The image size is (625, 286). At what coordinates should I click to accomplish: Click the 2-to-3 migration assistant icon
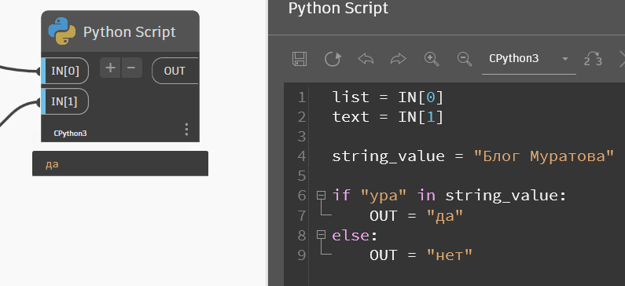coord(593,59)
